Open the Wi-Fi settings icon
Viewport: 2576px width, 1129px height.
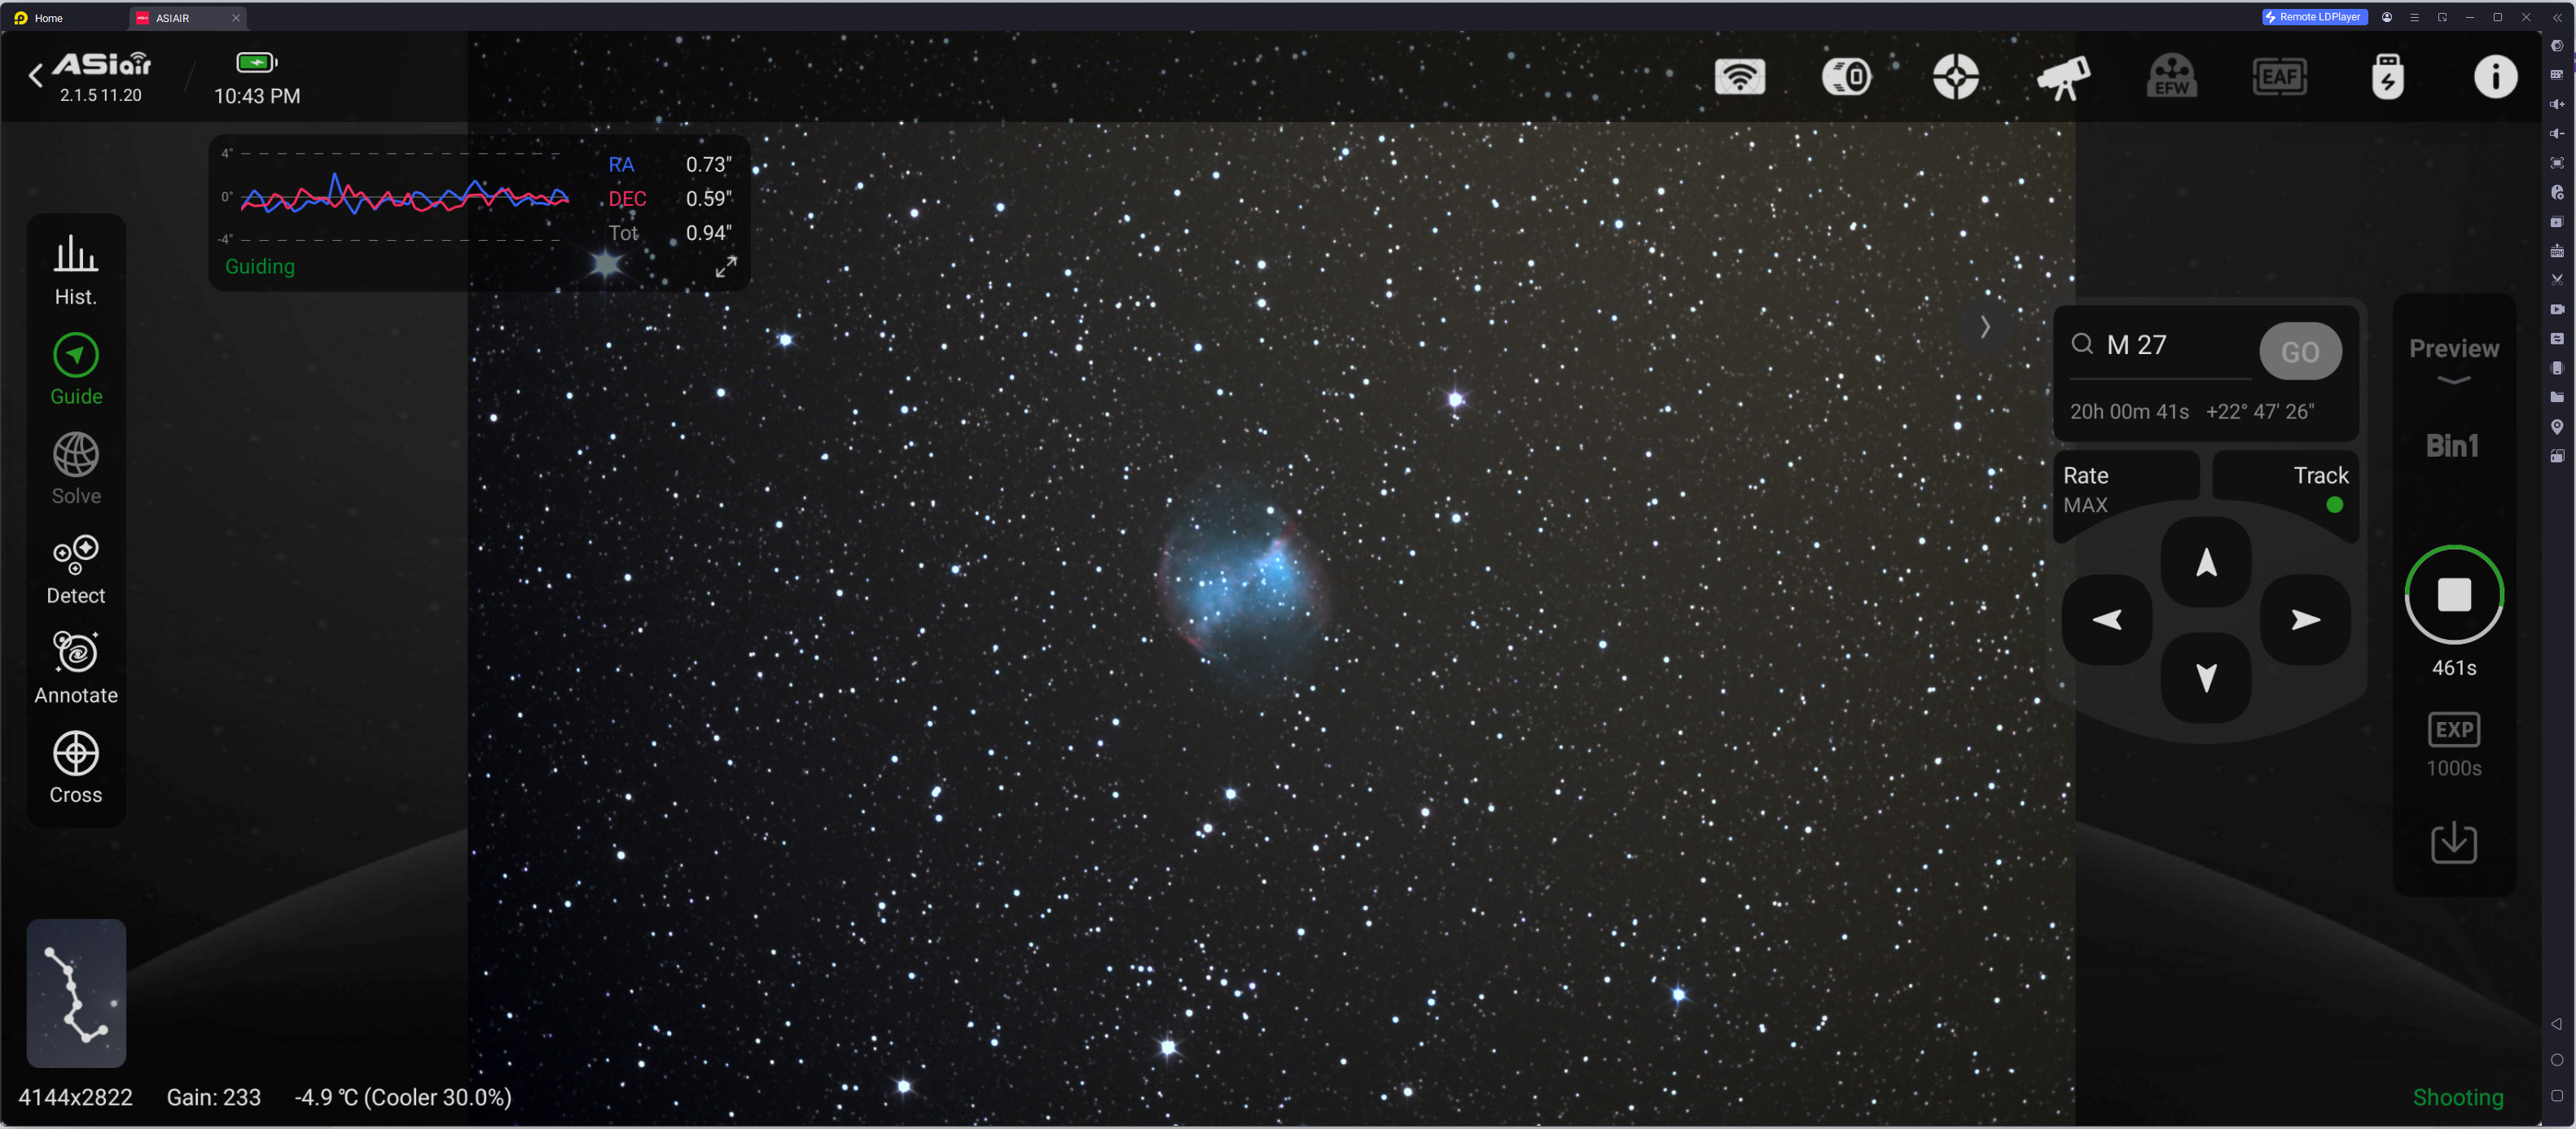coord(1739,77)
